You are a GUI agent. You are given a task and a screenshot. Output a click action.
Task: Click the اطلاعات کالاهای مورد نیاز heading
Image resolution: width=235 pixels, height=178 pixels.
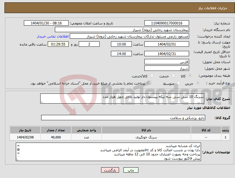208,108
